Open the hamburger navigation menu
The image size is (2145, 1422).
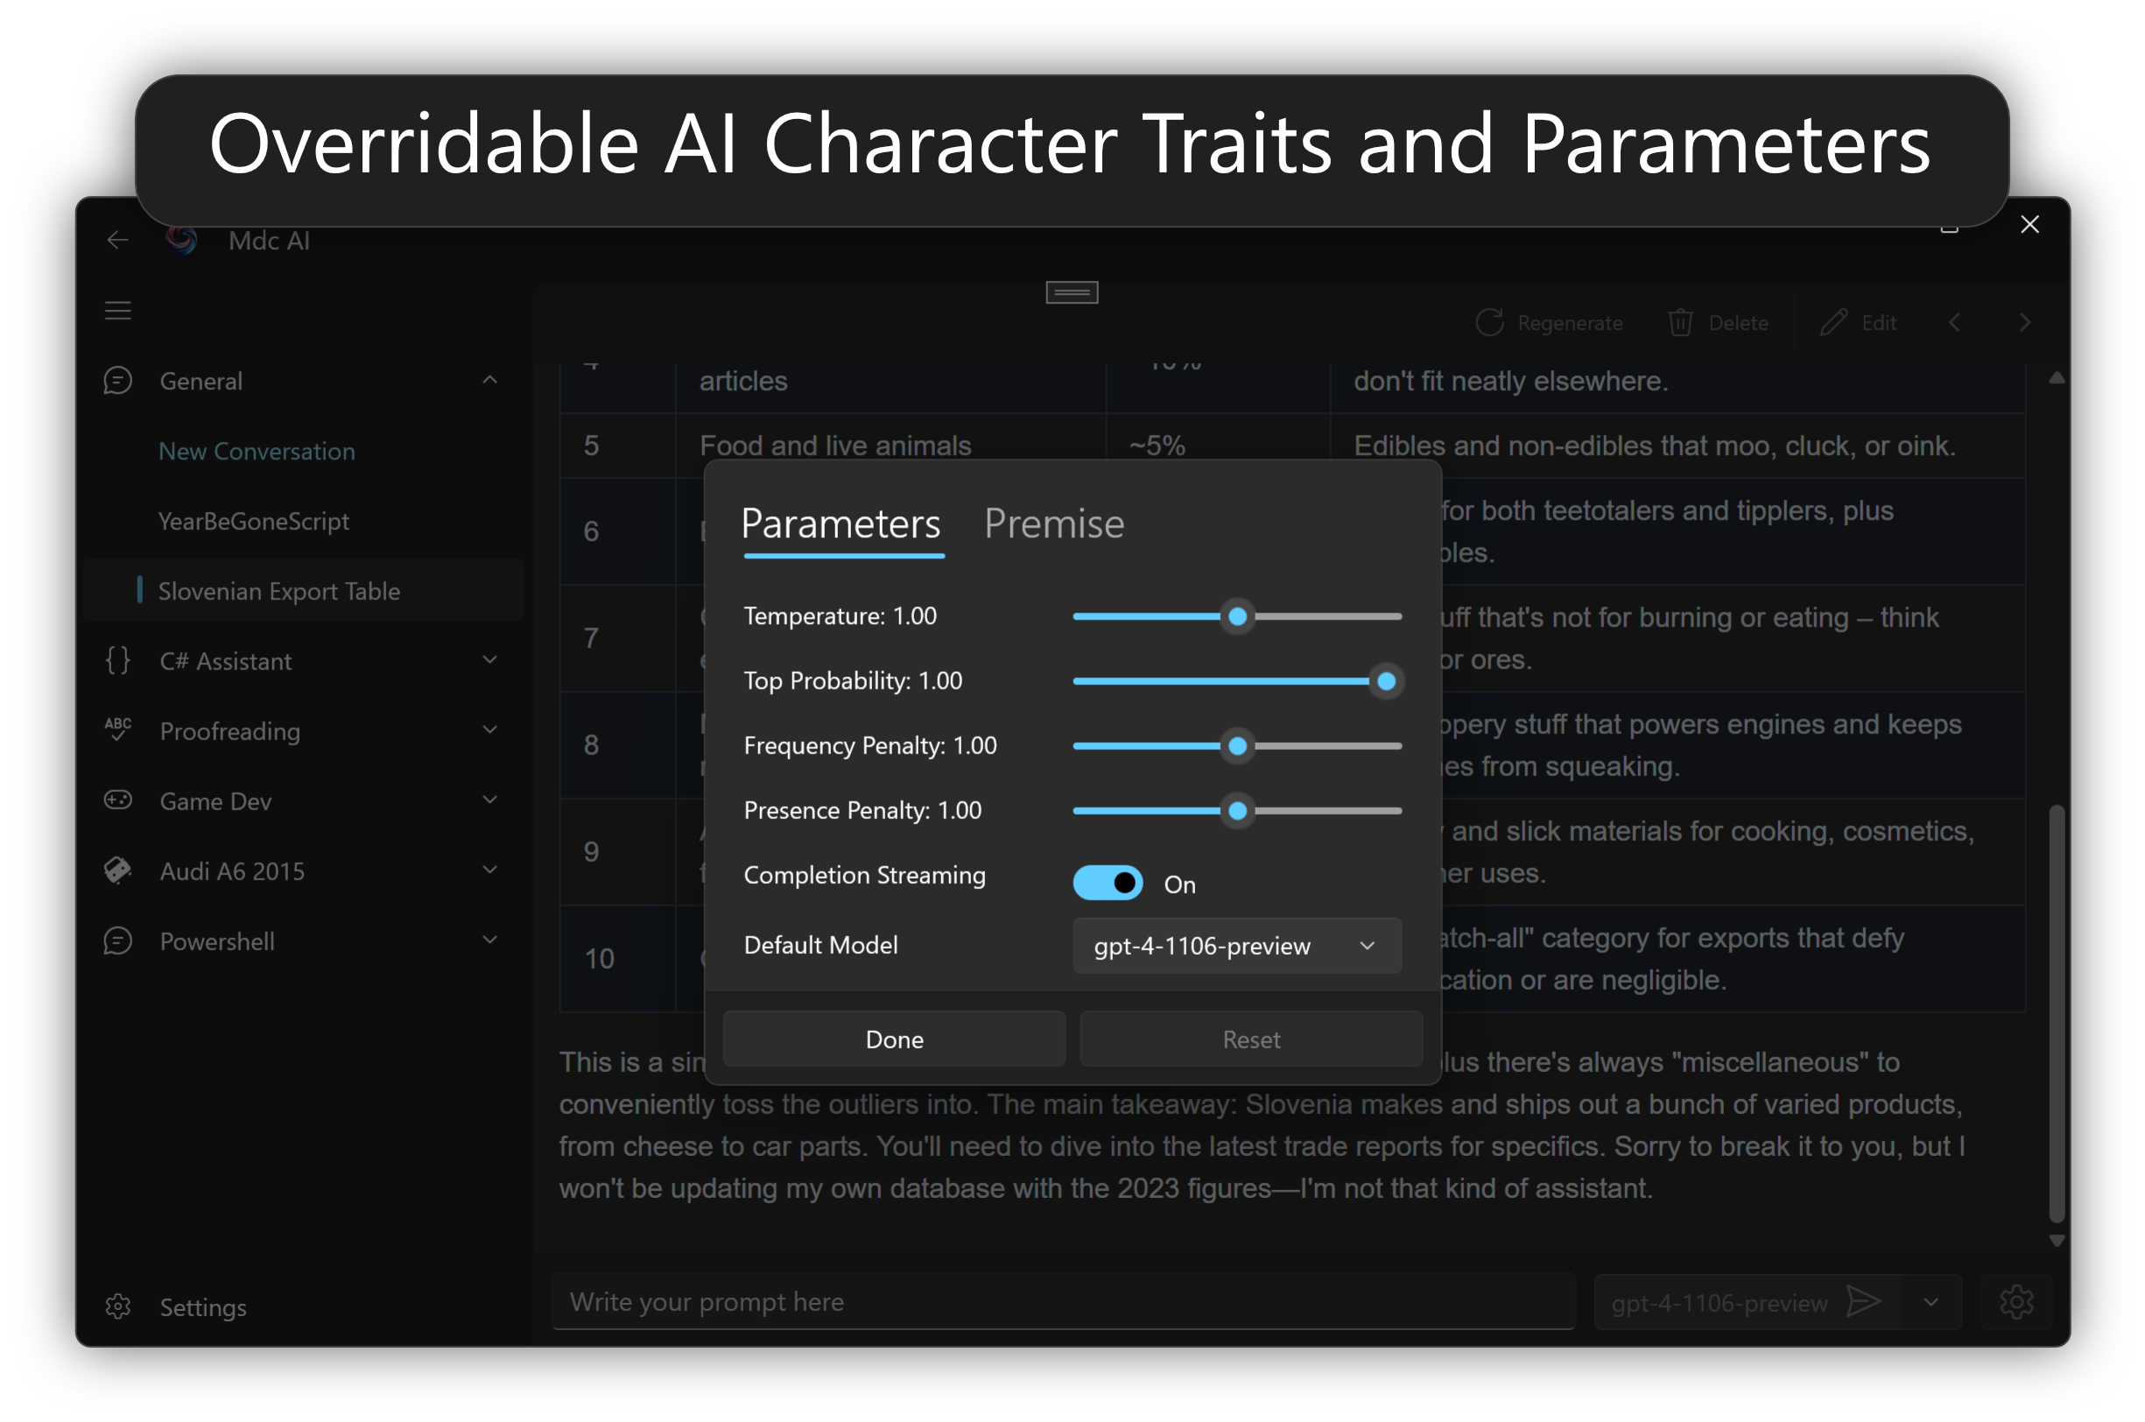pyautogui.click(x=118, y=311)
